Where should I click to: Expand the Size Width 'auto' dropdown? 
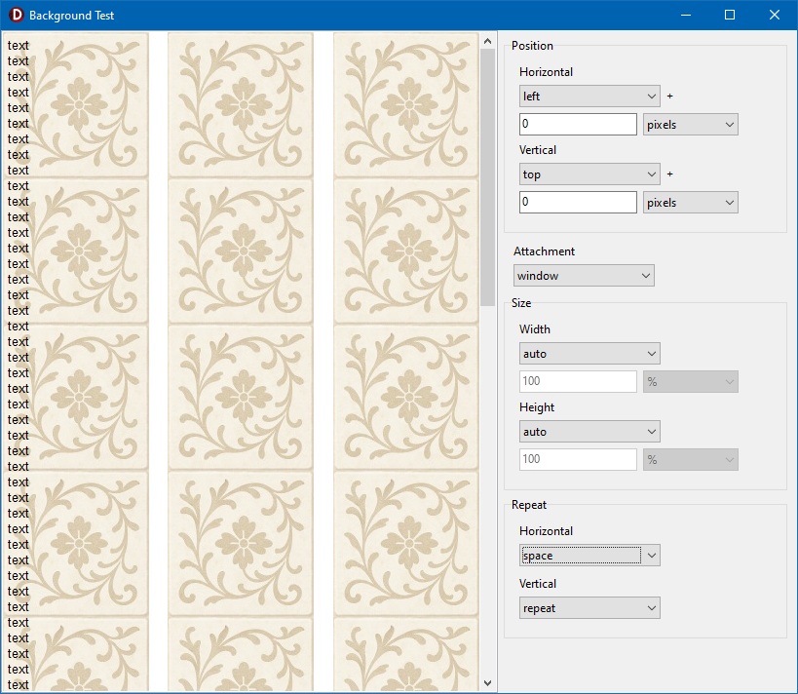589,354
